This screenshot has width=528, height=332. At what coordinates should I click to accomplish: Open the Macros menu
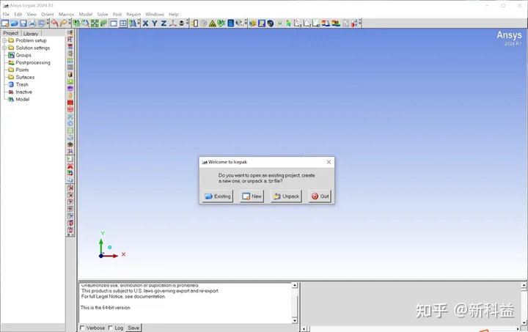click(66, 14)
